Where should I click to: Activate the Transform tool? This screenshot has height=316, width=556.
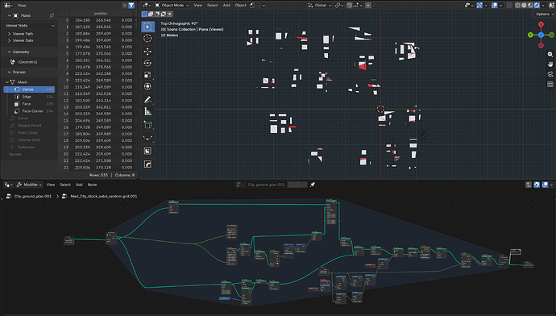148,86
